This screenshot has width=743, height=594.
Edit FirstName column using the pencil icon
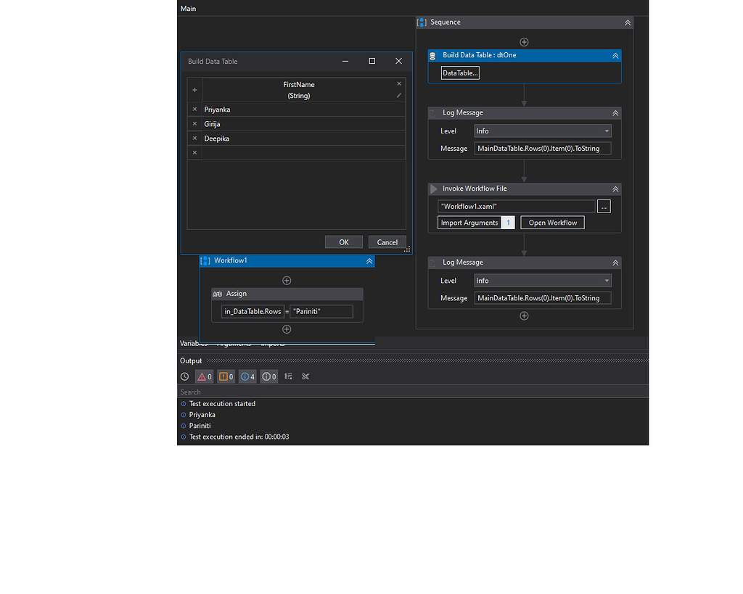[x=399, y=95]
